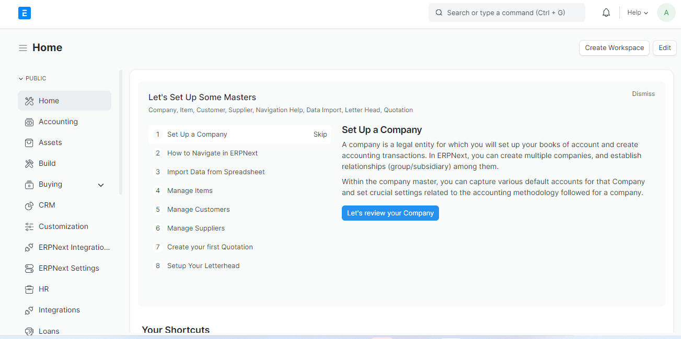Skip the Set Up a Company step
Viewport: 681px width, 339px height.
(x=320, y=135)
